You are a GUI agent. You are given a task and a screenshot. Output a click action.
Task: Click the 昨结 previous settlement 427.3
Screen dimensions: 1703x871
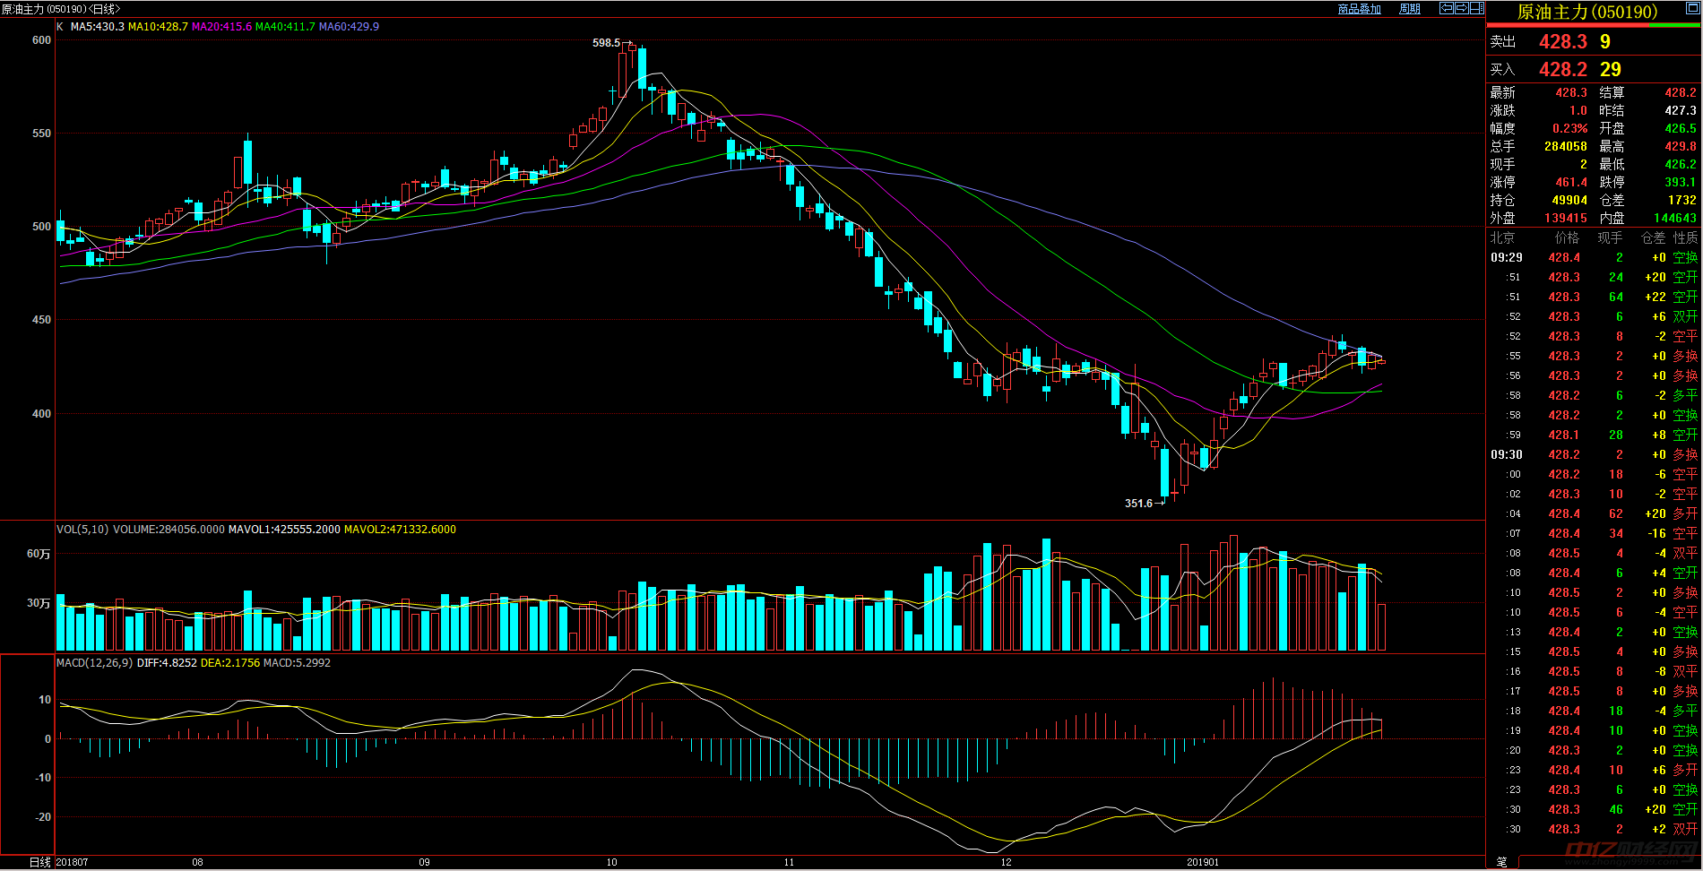(1681, 110)
